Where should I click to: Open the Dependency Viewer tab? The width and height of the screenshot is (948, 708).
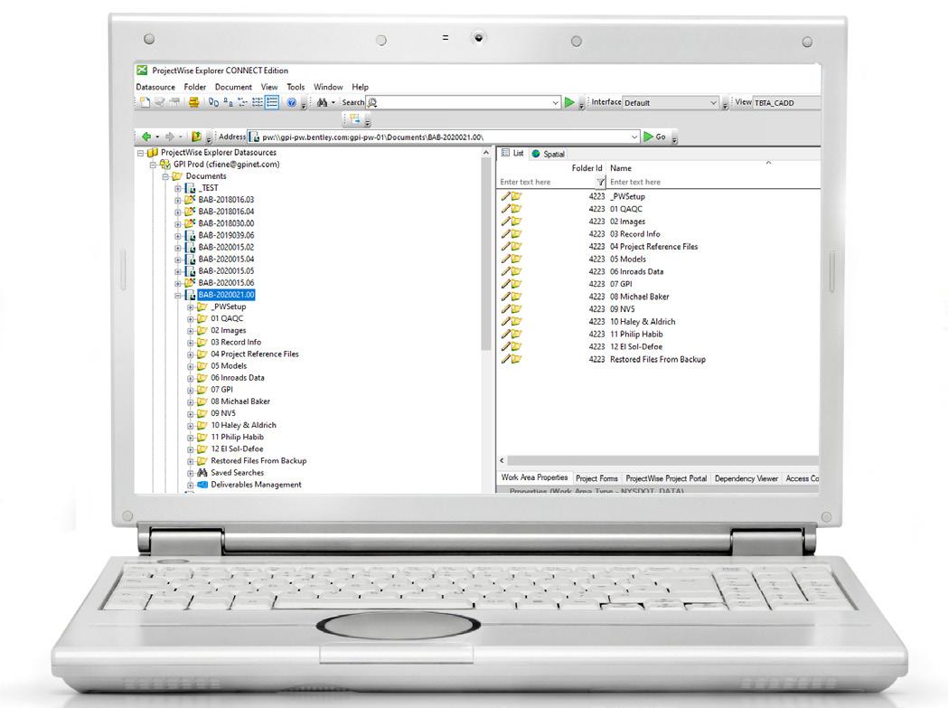[746, 478]
